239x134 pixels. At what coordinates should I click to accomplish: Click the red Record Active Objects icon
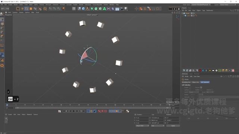[x=99, y=111]
